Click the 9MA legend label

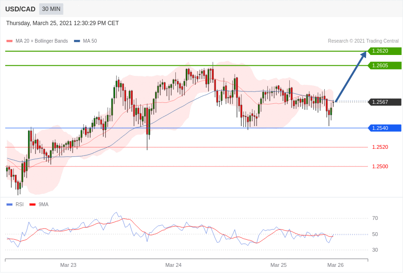pyautogui.click(x=44, y=204)
